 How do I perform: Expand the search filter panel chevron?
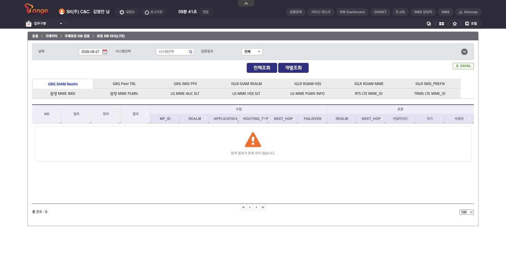(x=464, y=52)
